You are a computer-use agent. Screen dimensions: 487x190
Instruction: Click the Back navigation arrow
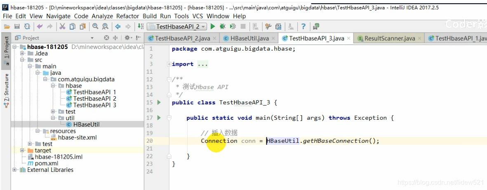(118, 27)
